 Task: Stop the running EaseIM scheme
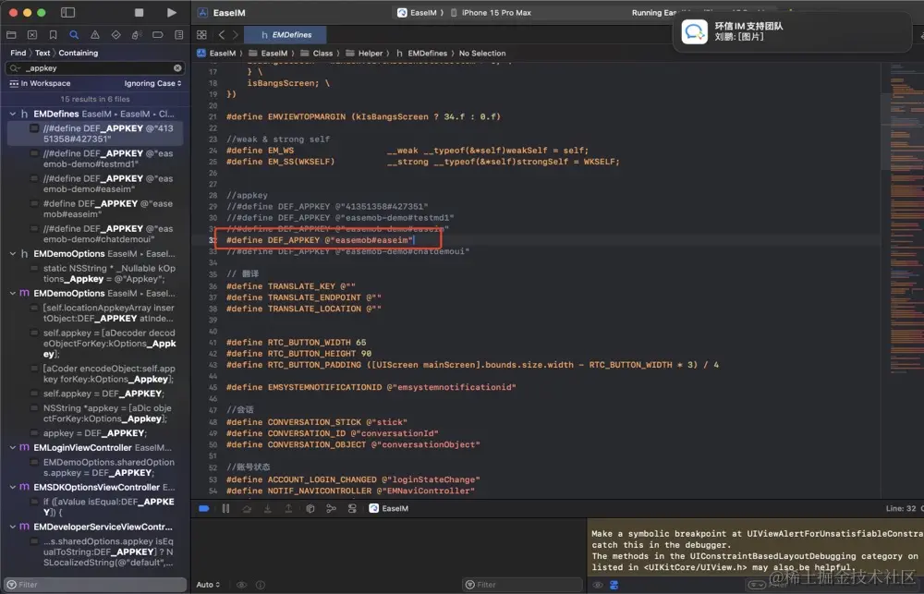pyautogui.click(x=140, y=12)
